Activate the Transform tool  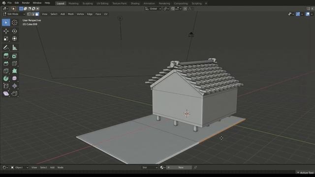point(14,38)
